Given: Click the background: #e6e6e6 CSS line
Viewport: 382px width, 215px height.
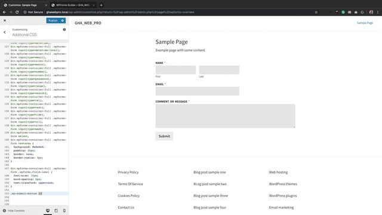Looking at the screenshot, I should 29,147.
